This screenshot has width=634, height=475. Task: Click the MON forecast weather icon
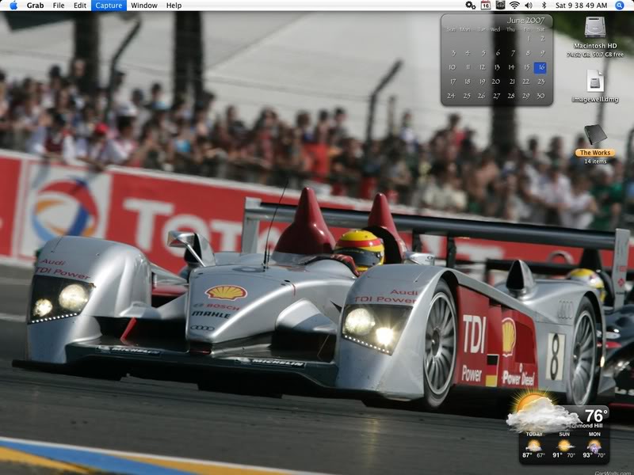594,446
